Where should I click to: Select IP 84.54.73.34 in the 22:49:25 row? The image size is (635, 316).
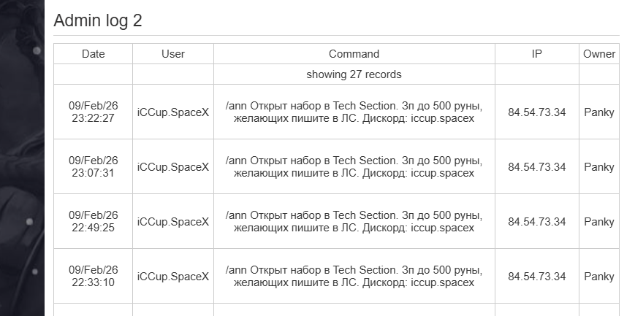536,222
